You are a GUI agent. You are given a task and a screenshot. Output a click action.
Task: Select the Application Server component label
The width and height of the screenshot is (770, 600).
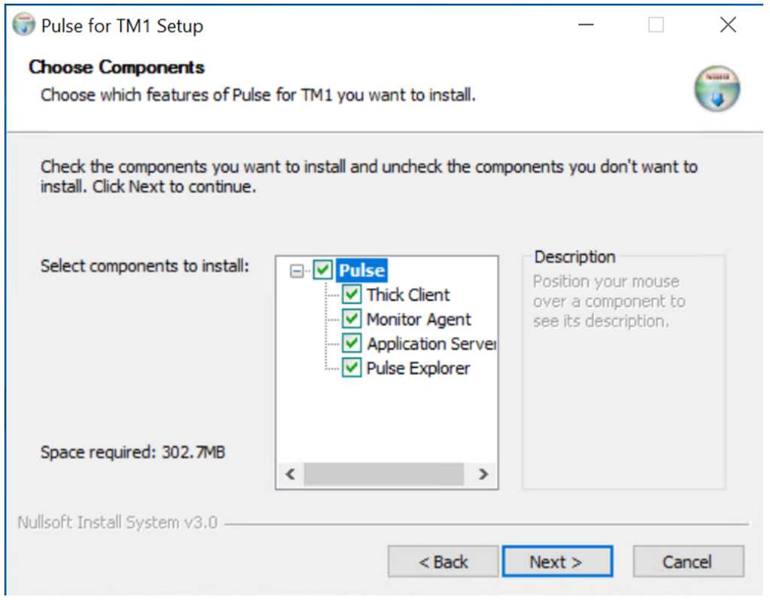tap(430, 344)
